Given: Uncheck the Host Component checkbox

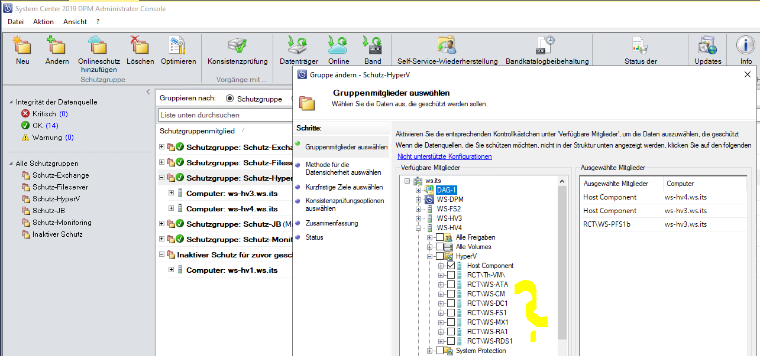Looking at the screenshot, I should coord(451,266).
